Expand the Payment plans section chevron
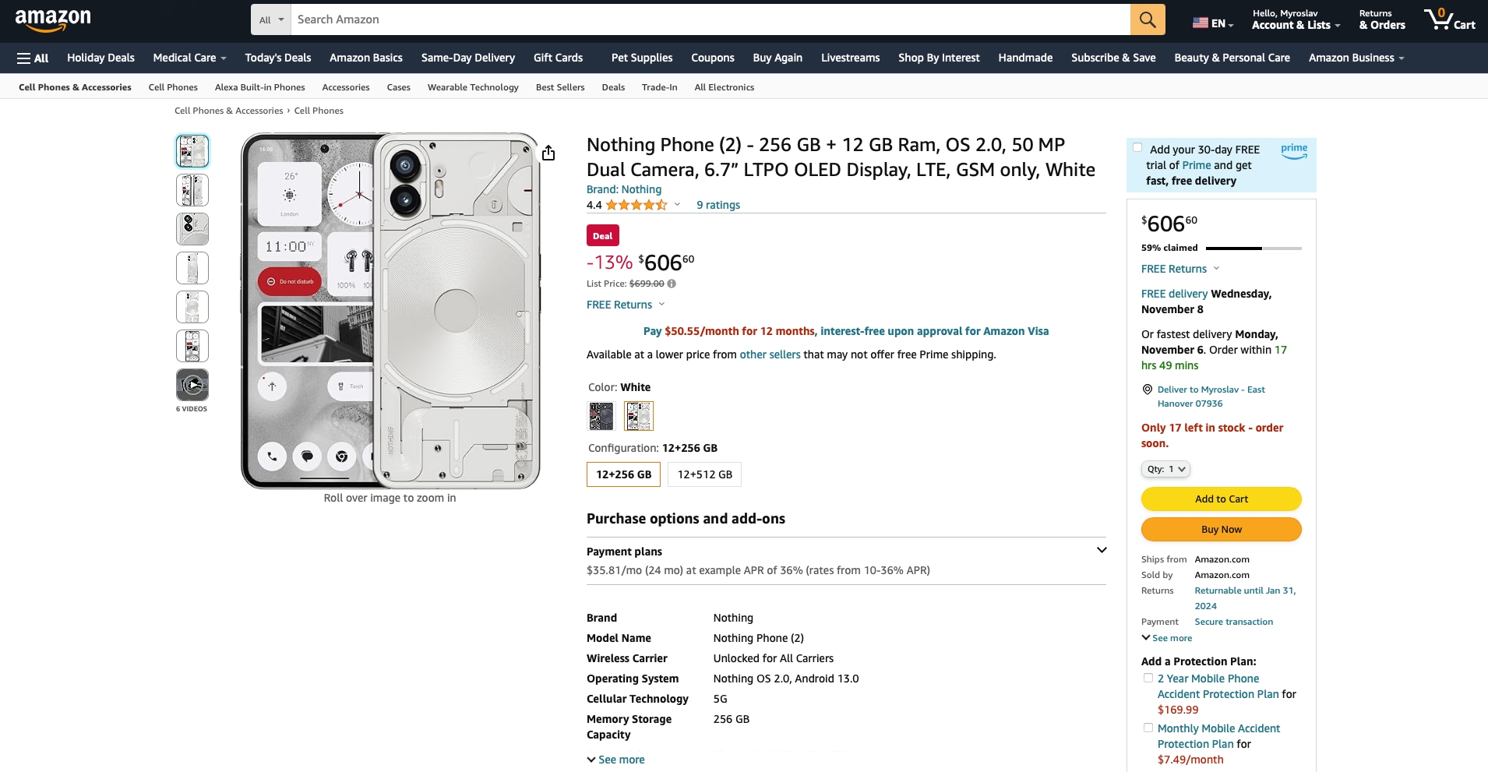Image resolution: width=1488 pixels, height=772 pixels. (x=1102, y=550)
